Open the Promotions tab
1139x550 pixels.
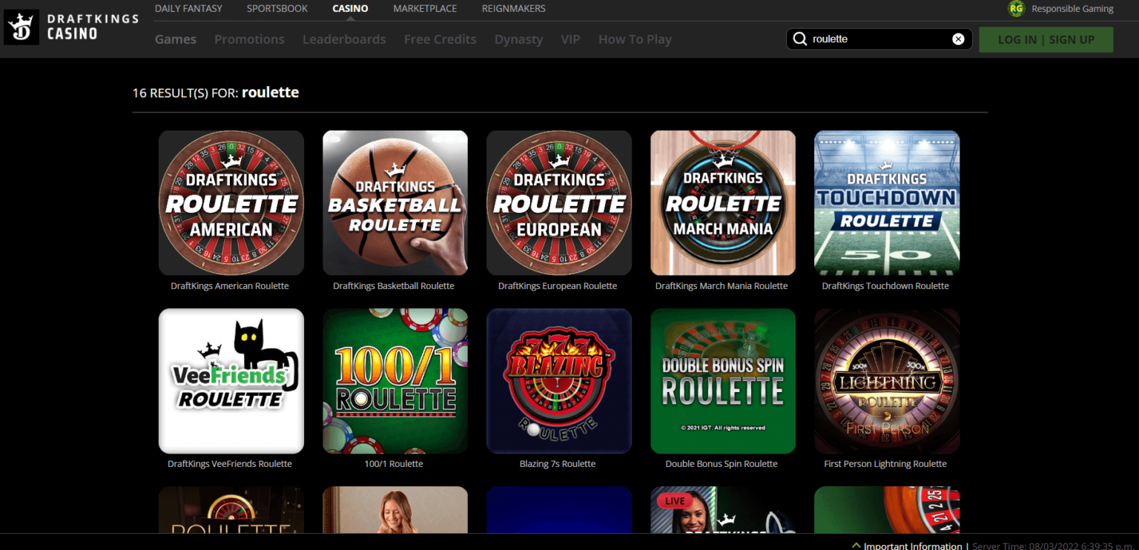(x=249, y=39)
